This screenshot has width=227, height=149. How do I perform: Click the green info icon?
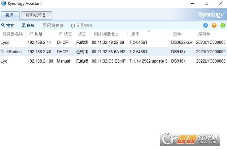coord(223,25)
